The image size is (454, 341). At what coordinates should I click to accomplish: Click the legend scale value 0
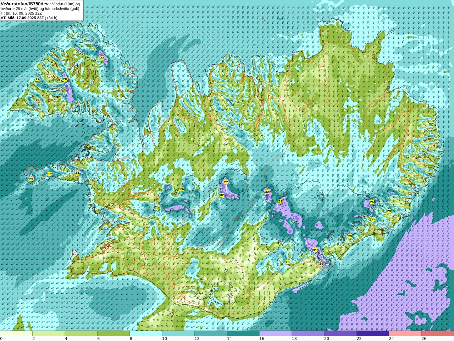[x=1, y=339]
